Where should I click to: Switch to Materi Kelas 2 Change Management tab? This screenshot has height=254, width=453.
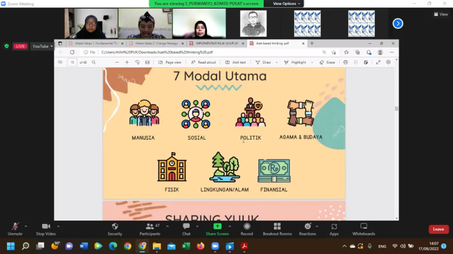156,43
